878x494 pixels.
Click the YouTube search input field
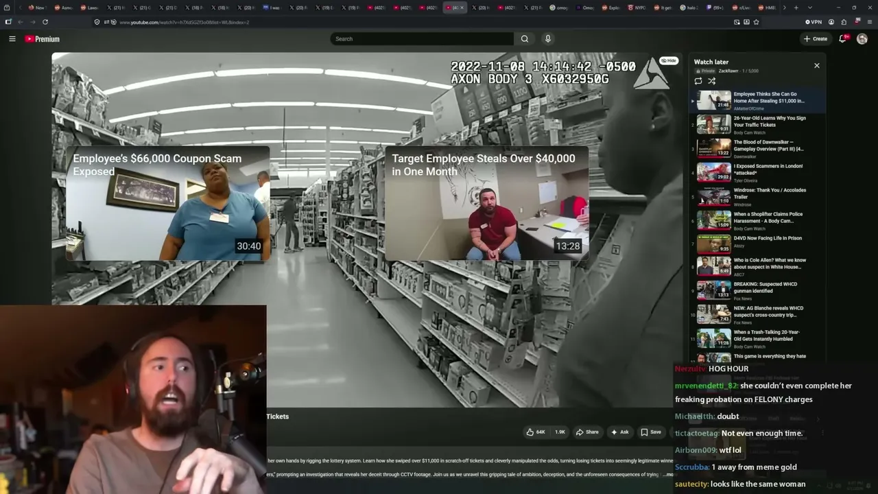(x=421, y=39)
